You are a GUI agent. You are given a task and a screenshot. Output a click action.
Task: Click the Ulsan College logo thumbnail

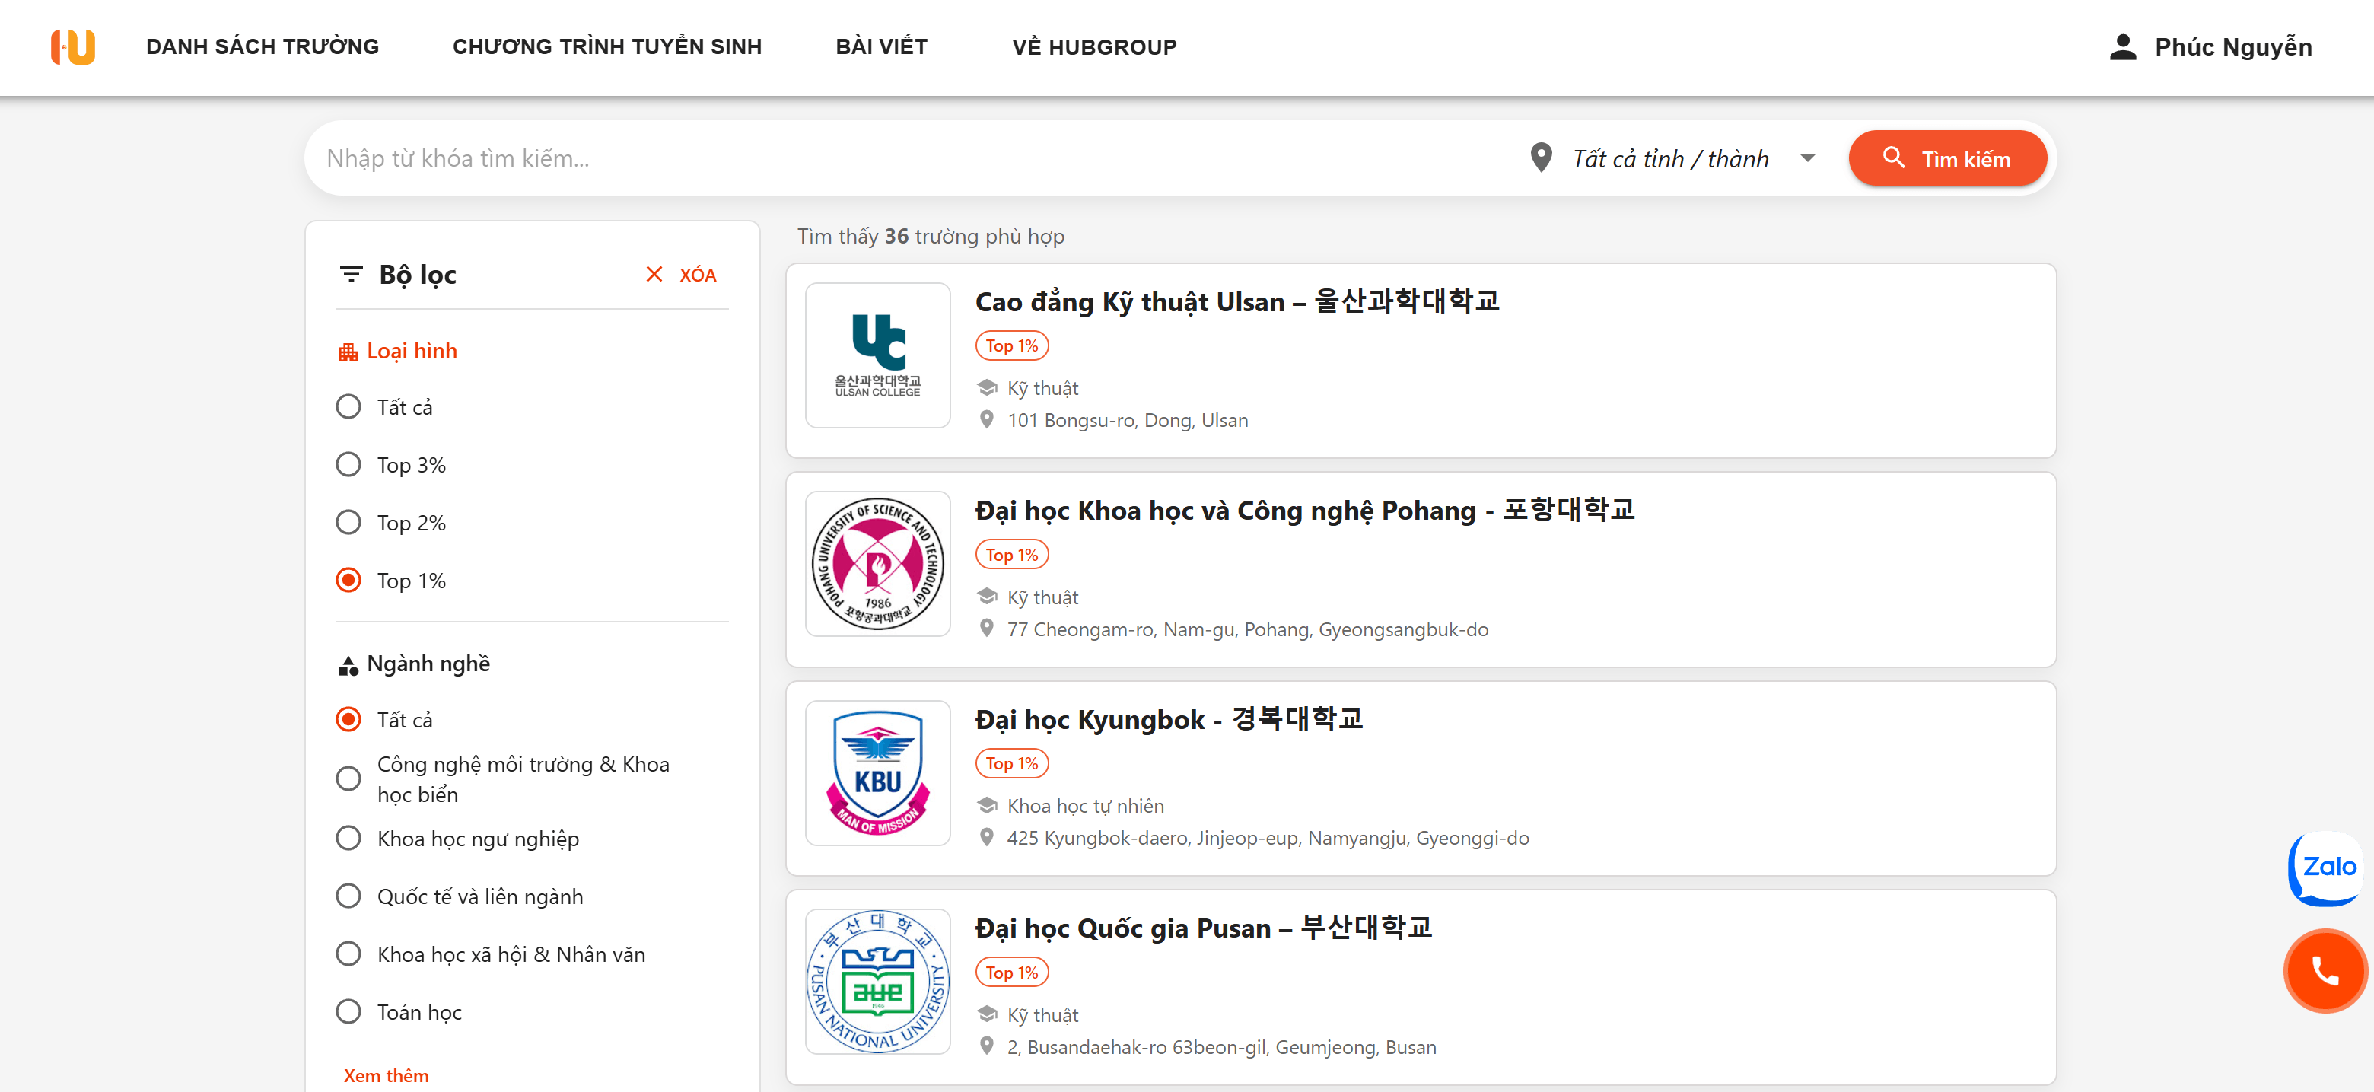877,355
